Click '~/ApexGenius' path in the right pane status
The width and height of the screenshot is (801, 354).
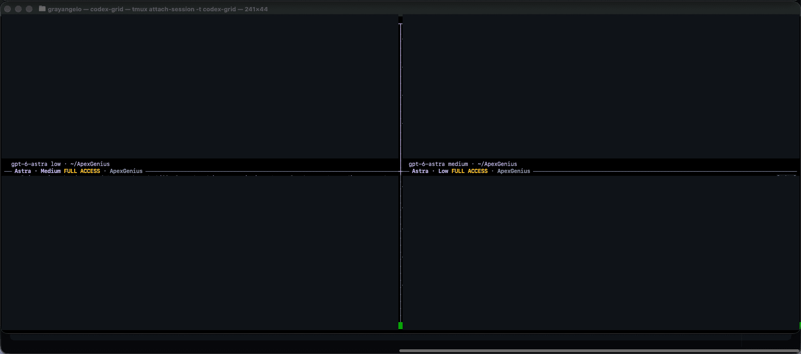coord(497,164)
